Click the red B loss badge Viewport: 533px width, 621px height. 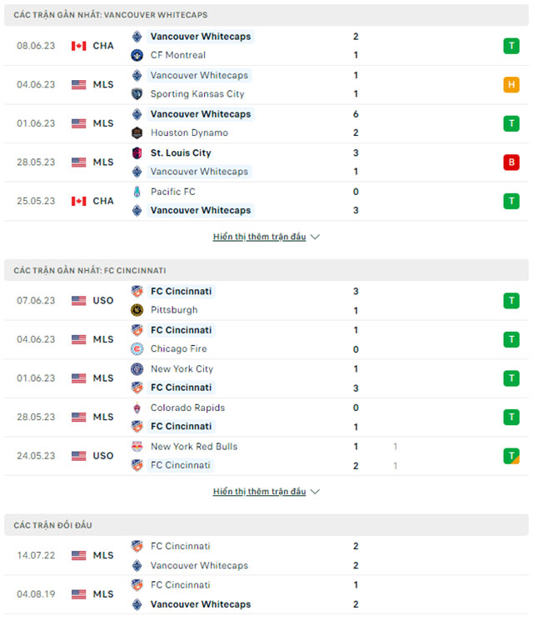point(511,163)
